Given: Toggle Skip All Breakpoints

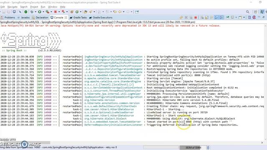Looking at the screenshot, I should 20,12.
